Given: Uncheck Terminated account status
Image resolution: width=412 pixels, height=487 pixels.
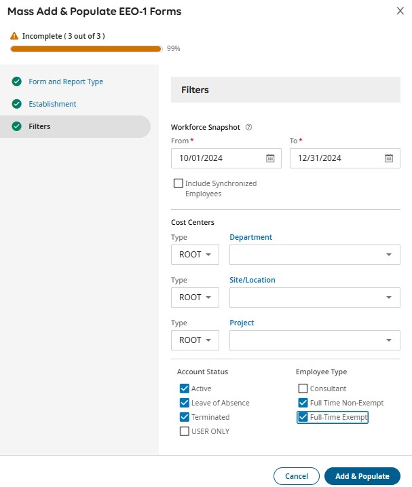Looking at the screenshot, I should [185, 417].
